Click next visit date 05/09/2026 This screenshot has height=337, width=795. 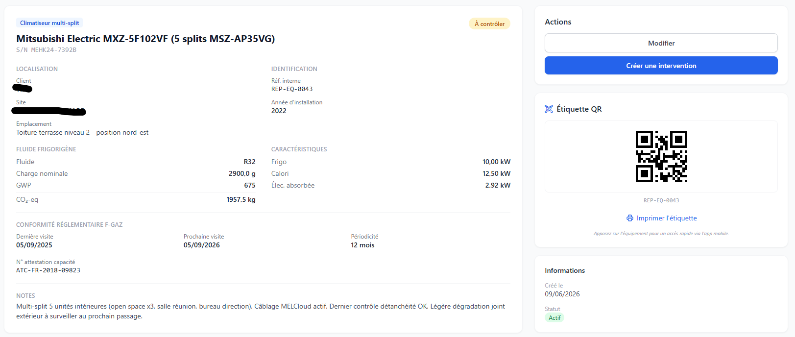pos(202,245)
